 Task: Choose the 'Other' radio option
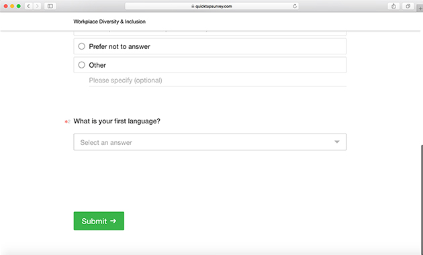point(81,65)
